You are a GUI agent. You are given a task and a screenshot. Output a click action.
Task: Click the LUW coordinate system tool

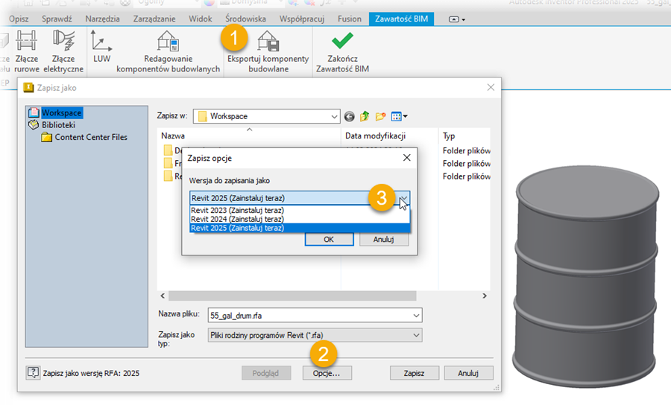(x=101, y=47)
